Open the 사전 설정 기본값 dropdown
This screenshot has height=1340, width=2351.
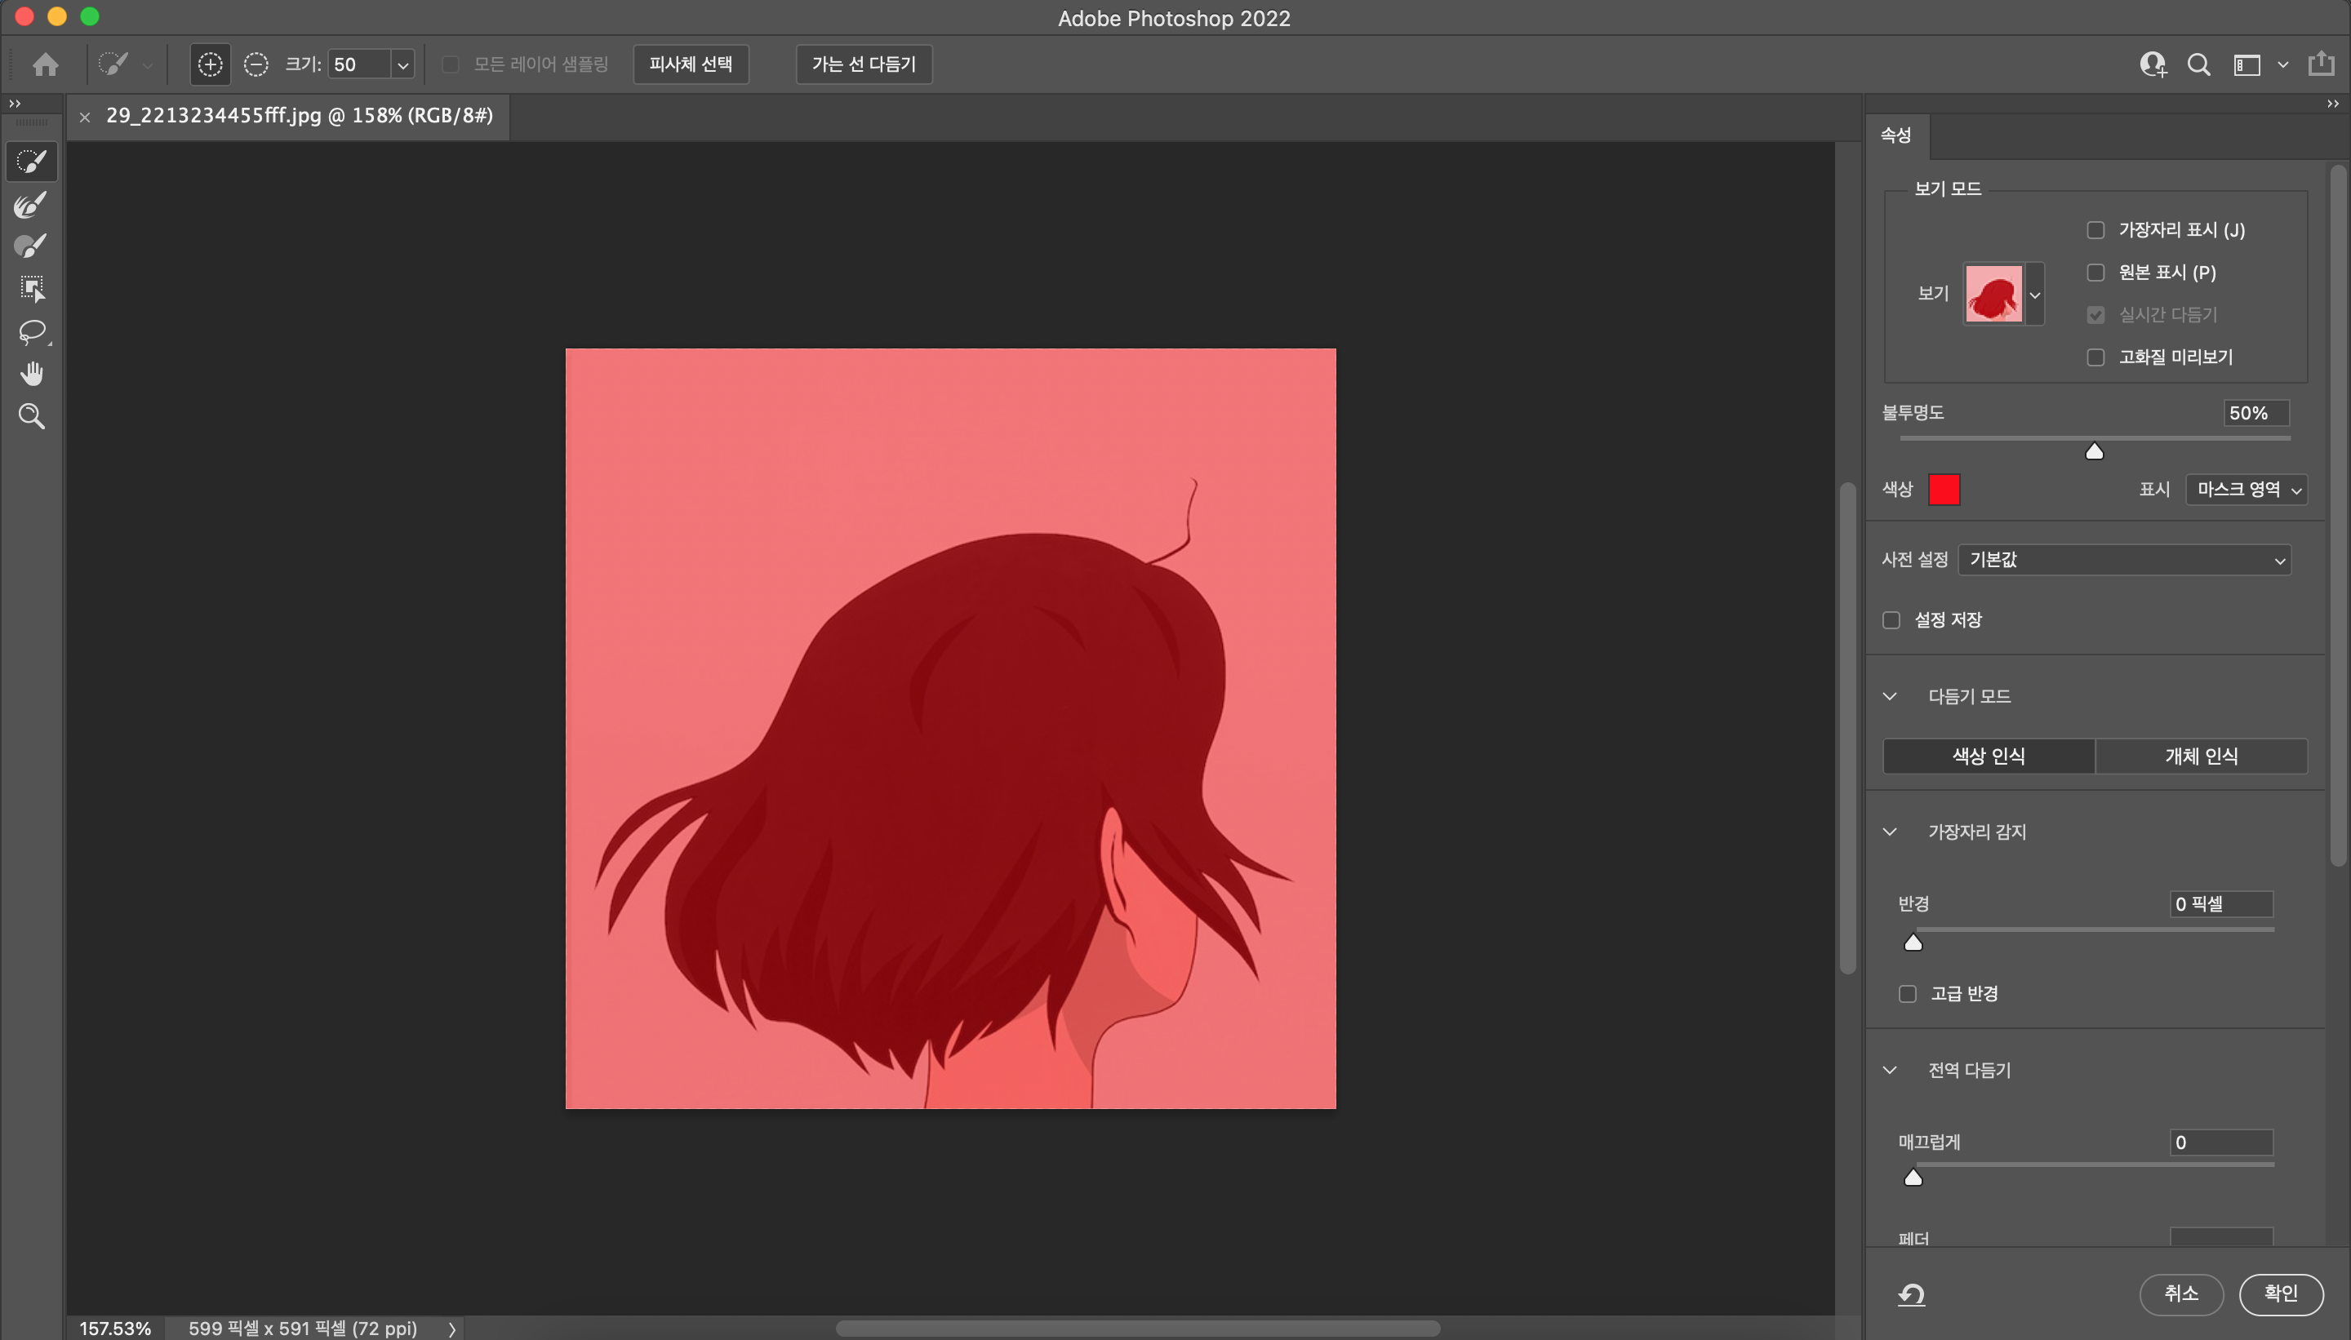pos(2123,560)
